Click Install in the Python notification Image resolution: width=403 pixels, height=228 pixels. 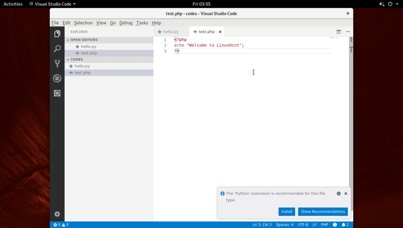286,212
